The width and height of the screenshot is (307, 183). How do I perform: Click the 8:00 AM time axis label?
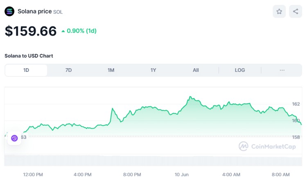(280, 174)
